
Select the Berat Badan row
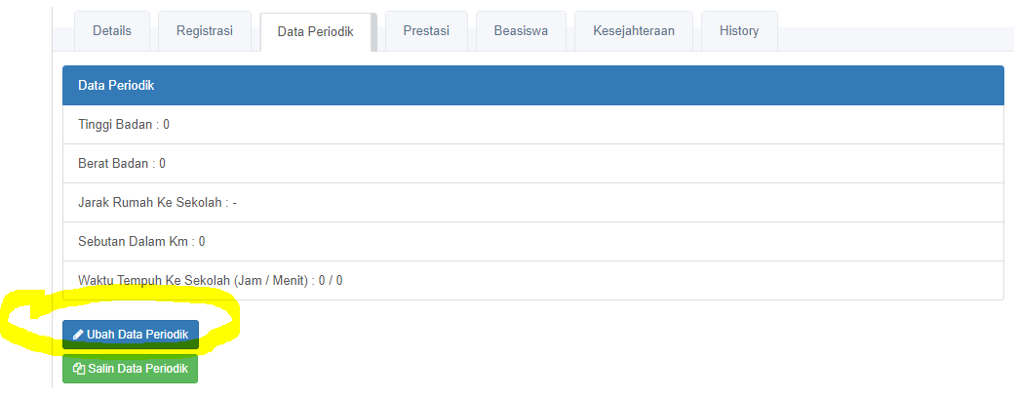[x=532, y=164]
